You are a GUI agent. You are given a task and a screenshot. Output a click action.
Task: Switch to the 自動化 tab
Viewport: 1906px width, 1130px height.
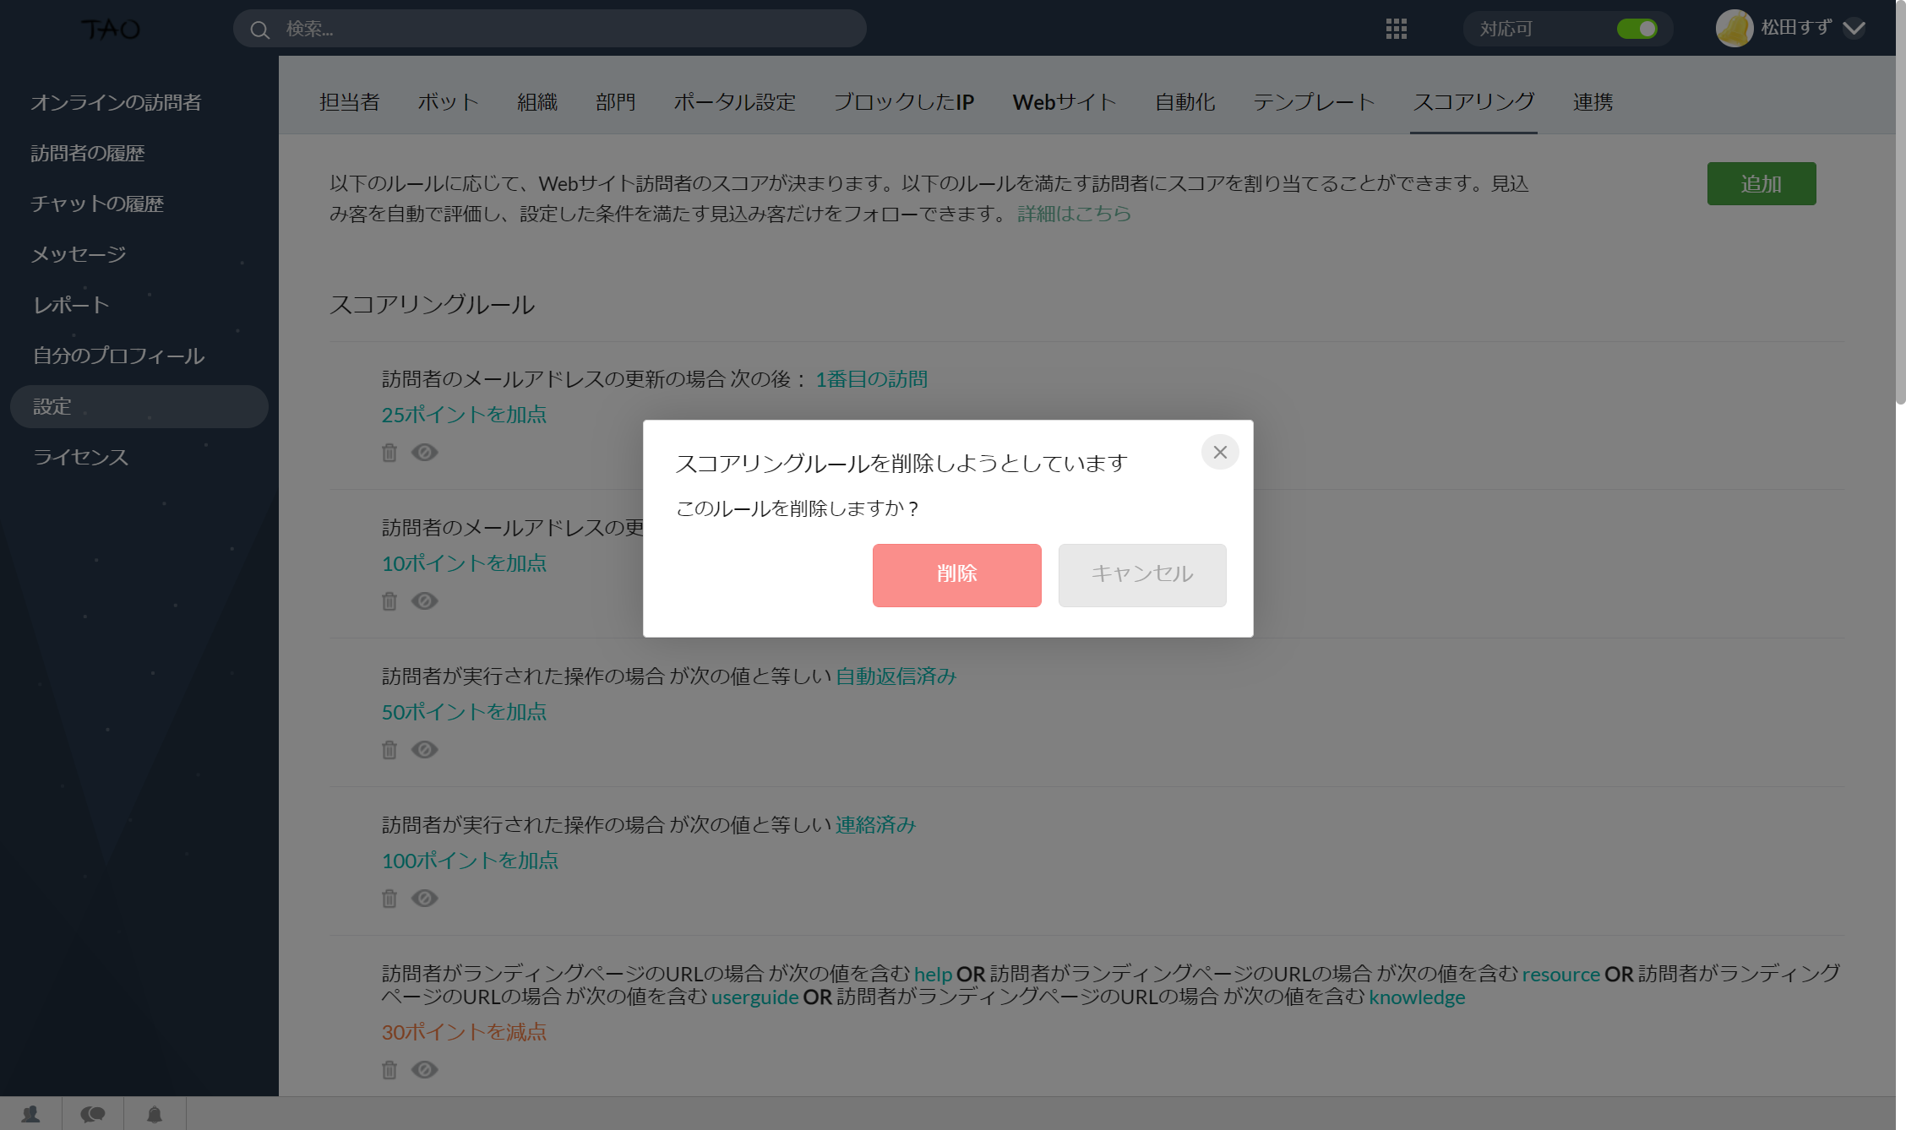click(x=1184, y=102)
